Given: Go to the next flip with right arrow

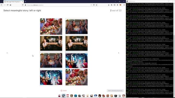Looking at the screenshot, I should [118, 53].
